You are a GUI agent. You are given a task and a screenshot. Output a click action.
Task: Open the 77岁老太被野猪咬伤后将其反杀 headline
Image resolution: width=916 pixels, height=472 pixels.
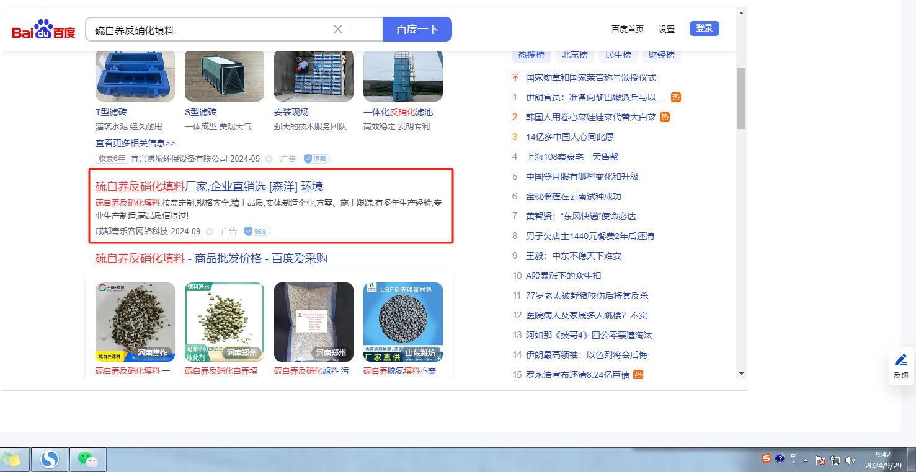(x=587, y=295)
